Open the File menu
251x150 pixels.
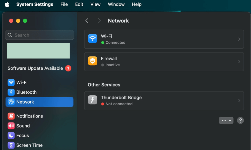click(64, 4)
